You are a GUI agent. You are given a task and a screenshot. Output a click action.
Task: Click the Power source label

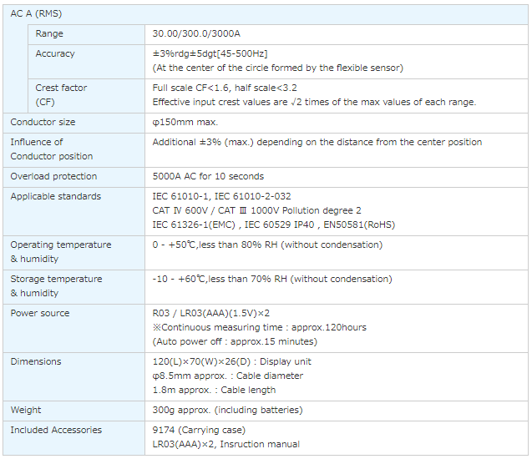click(40, 313)
